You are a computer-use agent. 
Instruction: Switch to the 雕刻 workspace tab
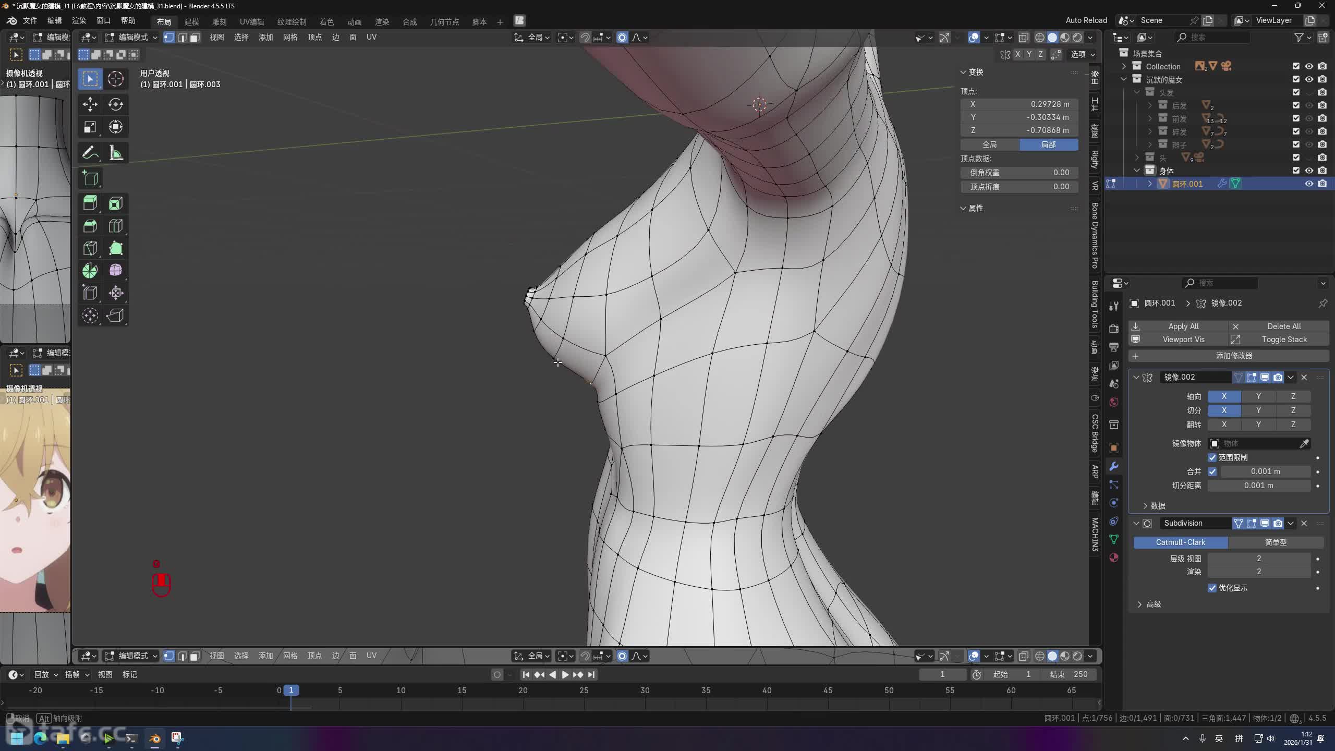coord(219,21)
